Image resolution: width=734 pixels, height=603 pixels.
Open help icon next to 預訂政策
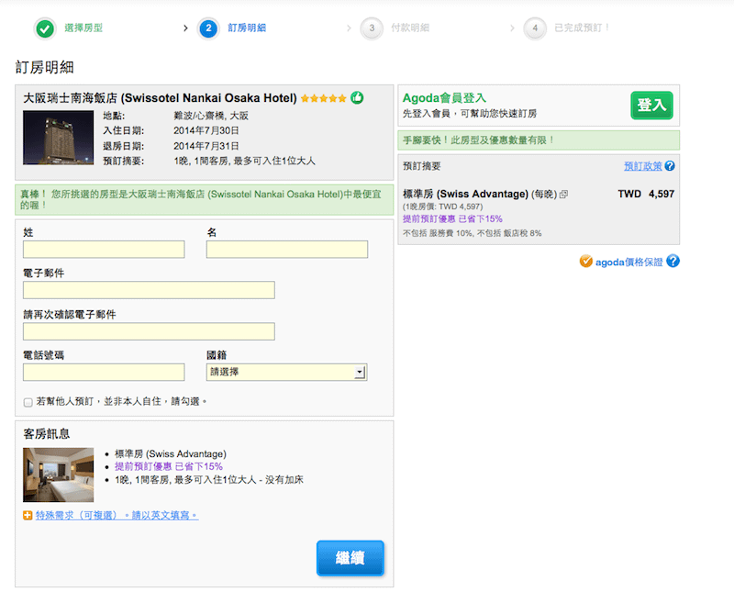(670, 166)
